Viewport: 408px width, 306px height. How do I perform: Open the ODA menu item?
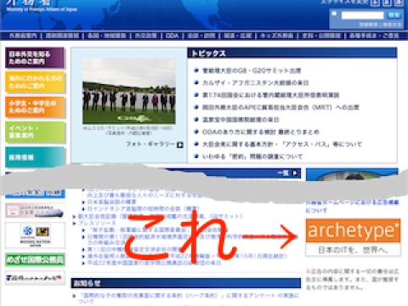[172, 36]
